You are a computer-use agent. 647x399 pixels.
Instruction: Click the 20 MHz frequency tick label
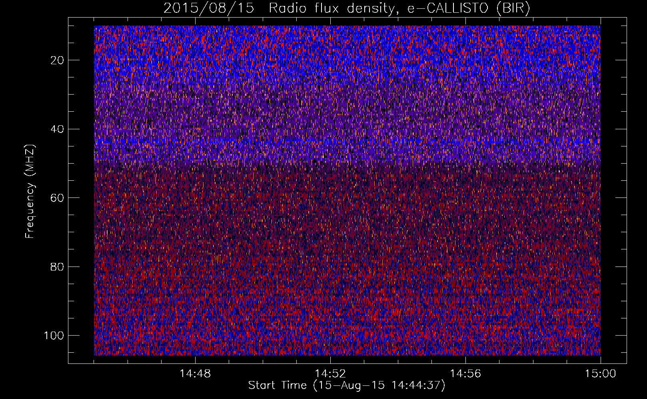pos(58,60)
